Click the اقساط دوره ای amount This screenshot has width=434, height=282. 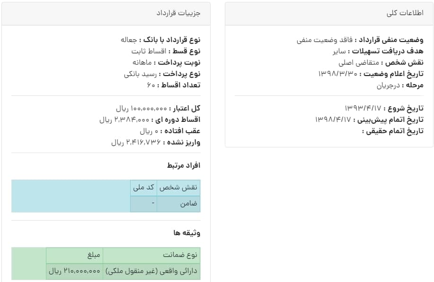point(124,120)
